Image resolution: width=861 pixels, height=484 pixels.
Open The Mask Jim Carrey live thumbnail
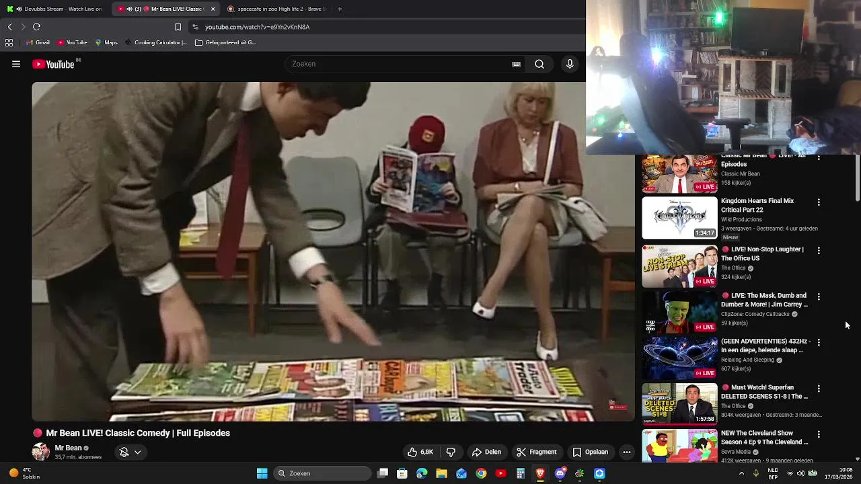tap(679, 313)
